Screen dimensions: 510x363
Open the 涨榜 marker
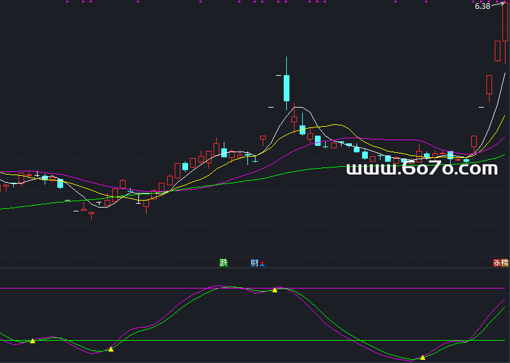(500, 262)
